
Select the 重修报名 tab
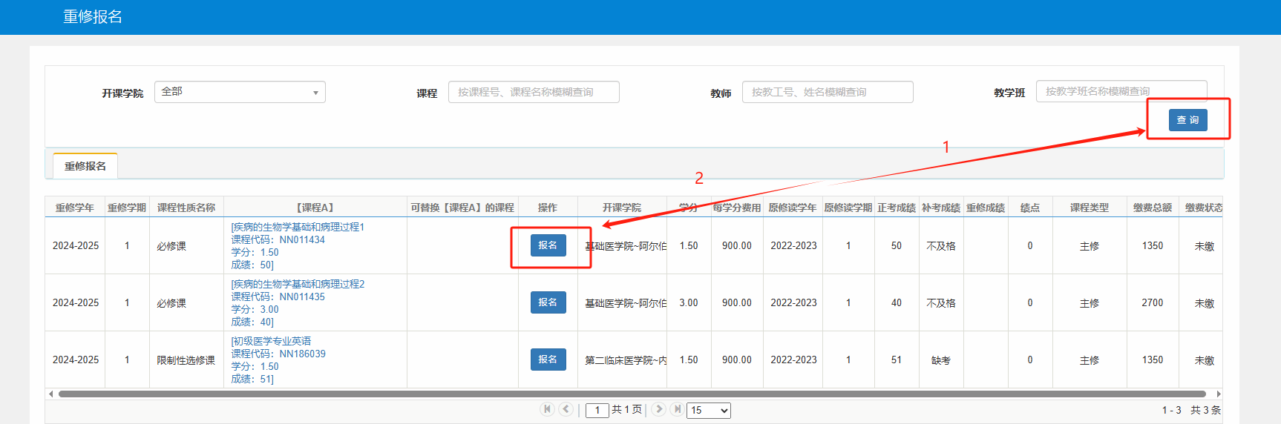[x=85, y=166]
